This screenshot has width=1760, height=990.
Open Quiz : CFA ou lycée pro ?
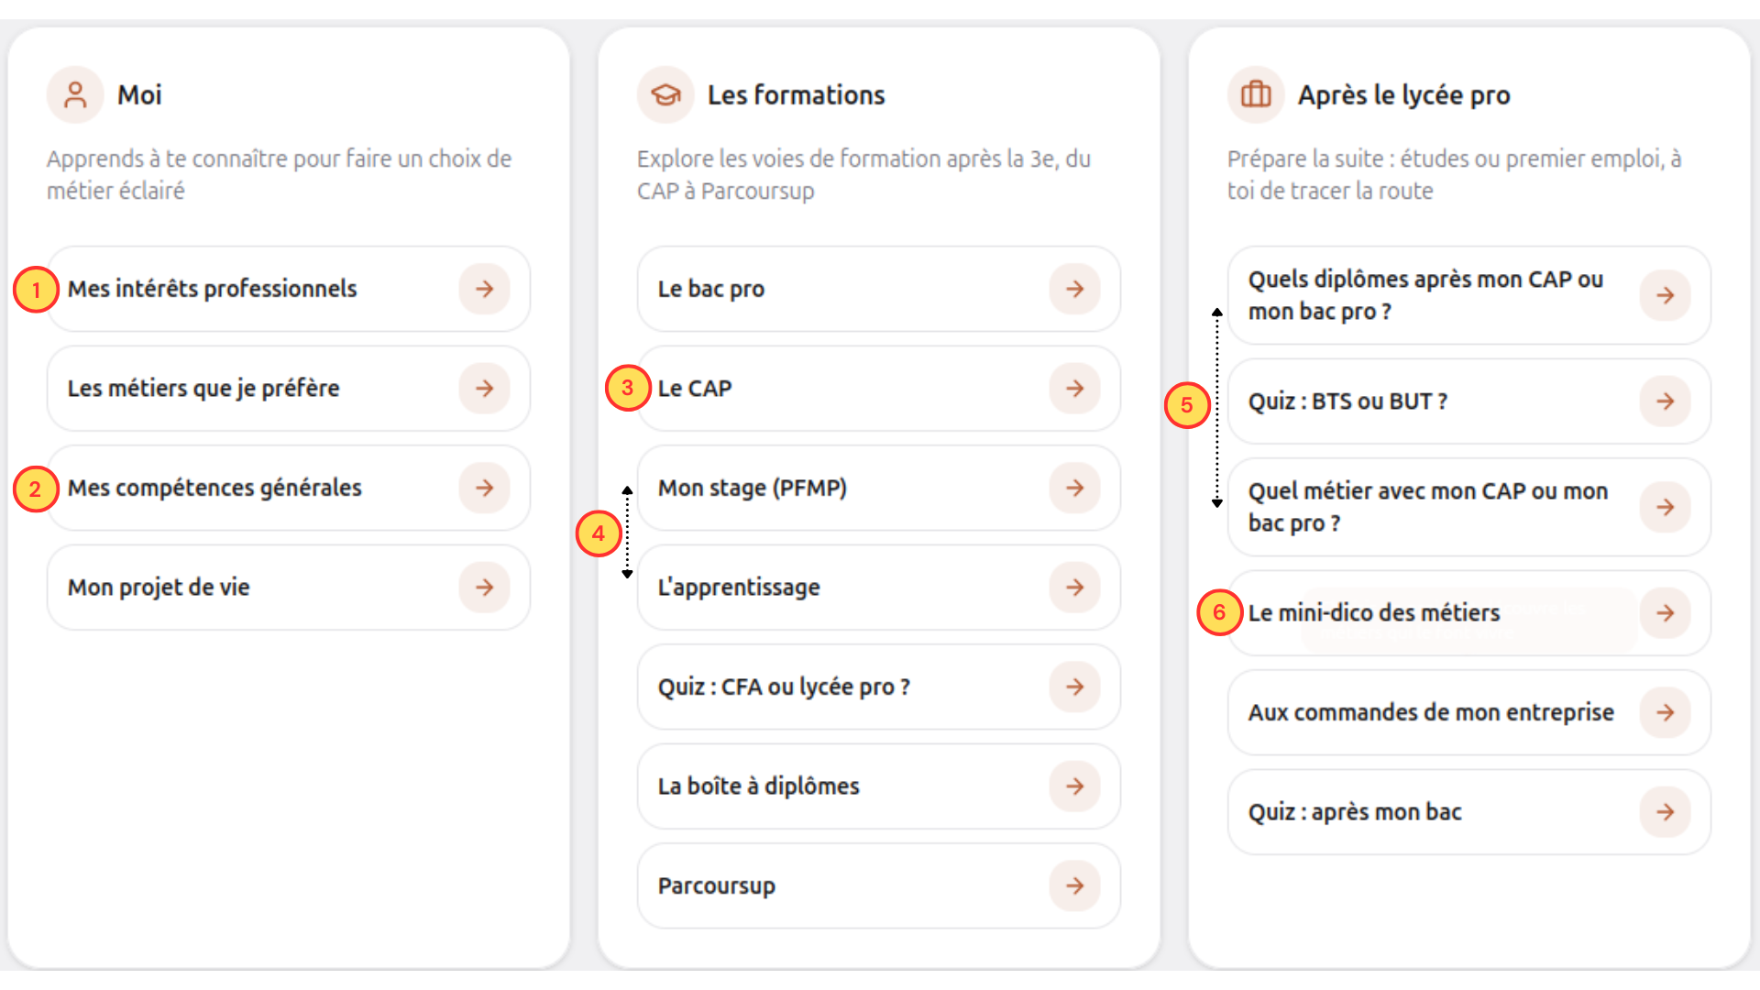pyautogui.click(x=879, y=687)
